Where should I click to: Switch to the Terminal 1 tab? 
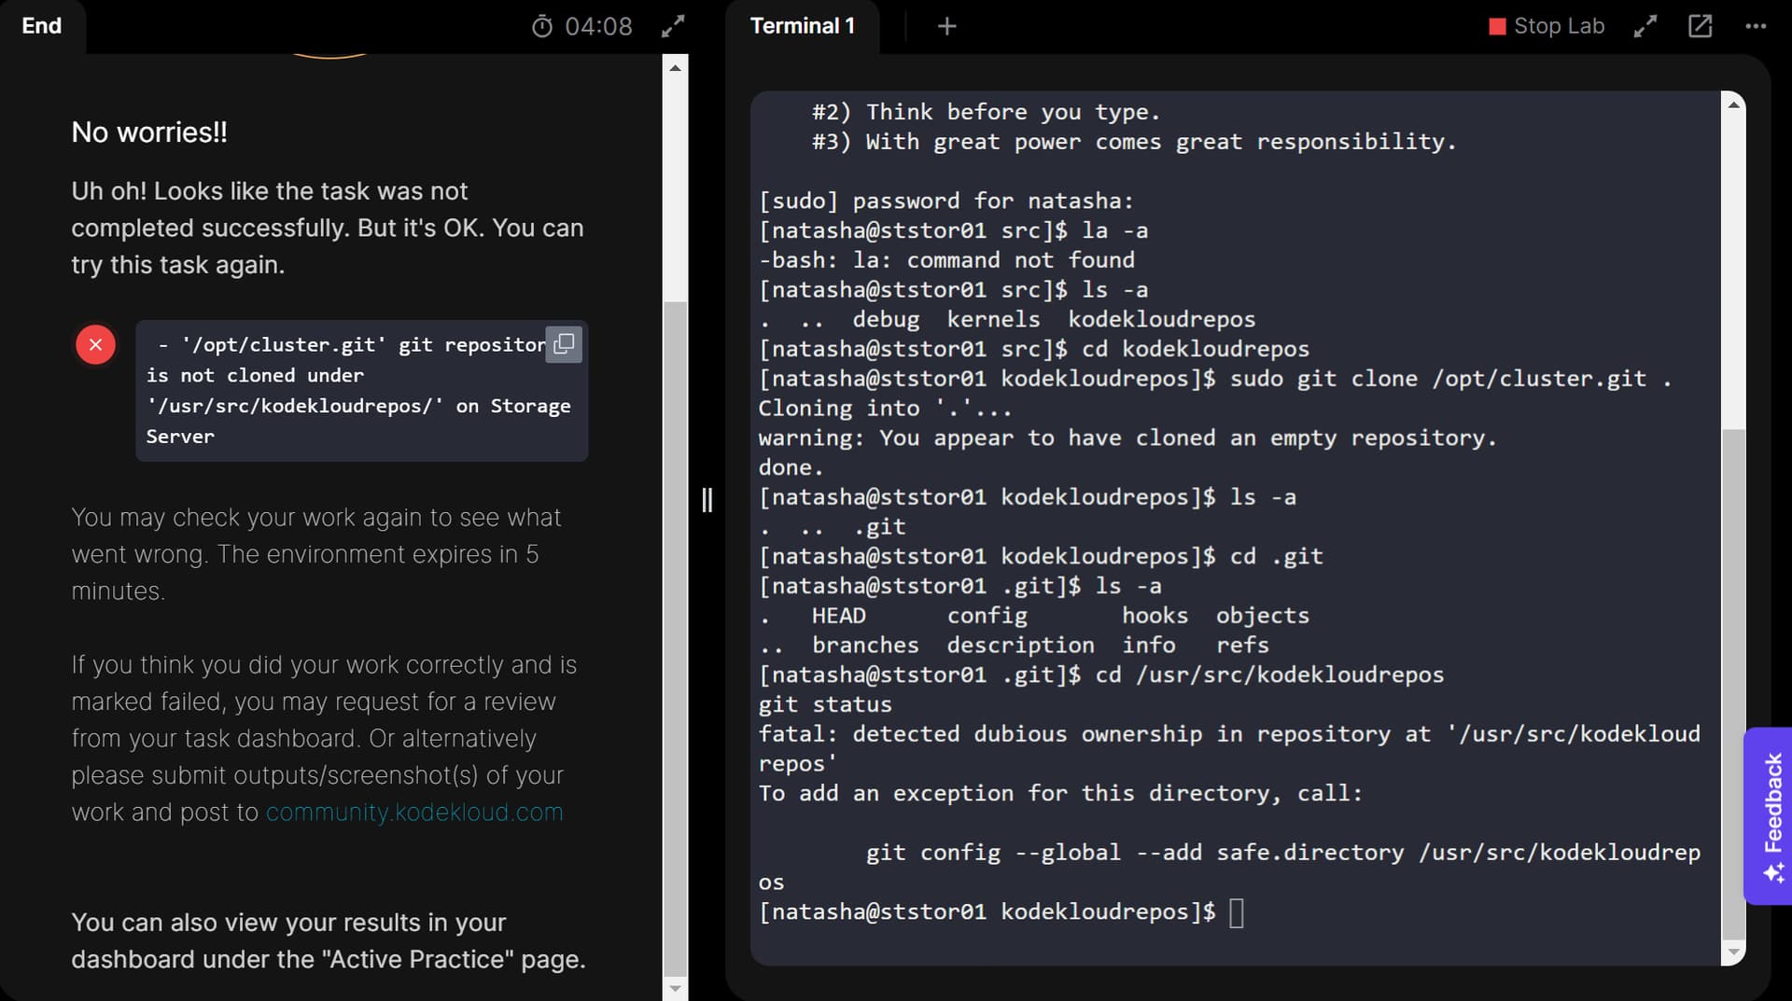tap(803, 26)
